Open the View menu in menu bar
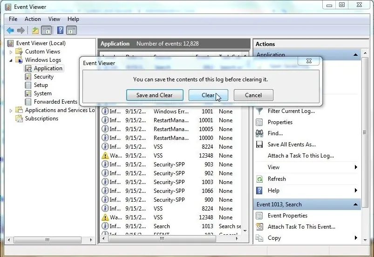 (54, 19)
